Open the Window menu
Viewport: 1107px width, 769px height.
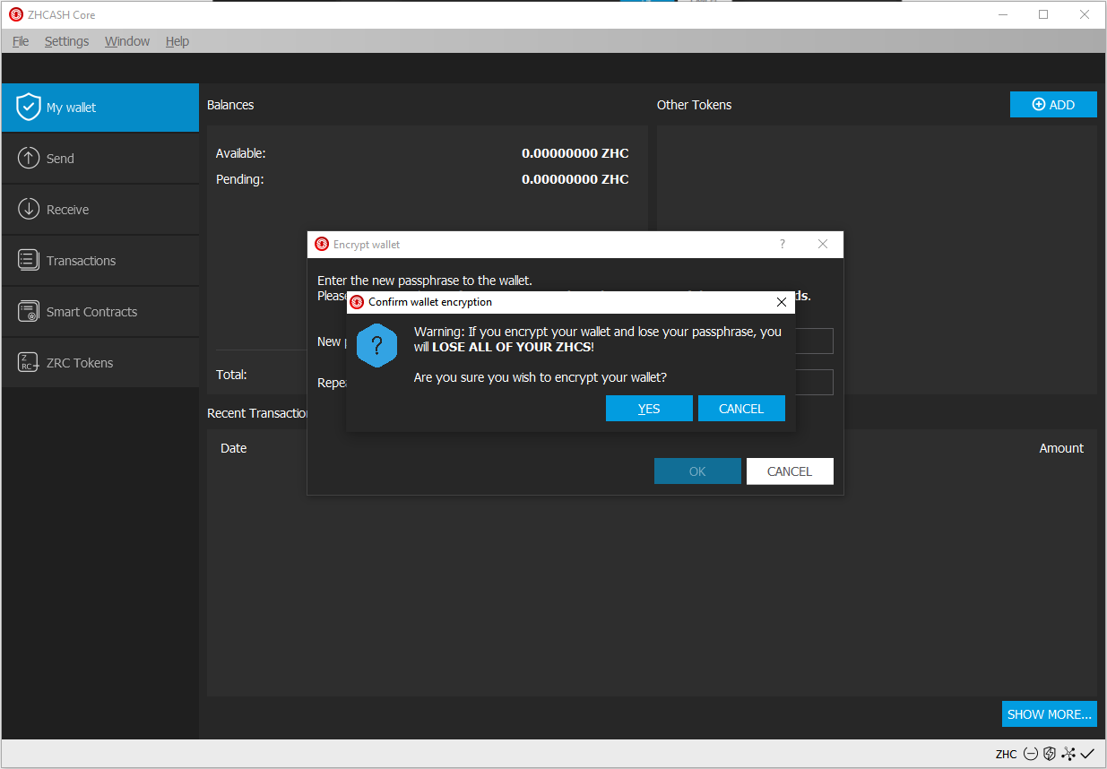click(x=127, y=41)
